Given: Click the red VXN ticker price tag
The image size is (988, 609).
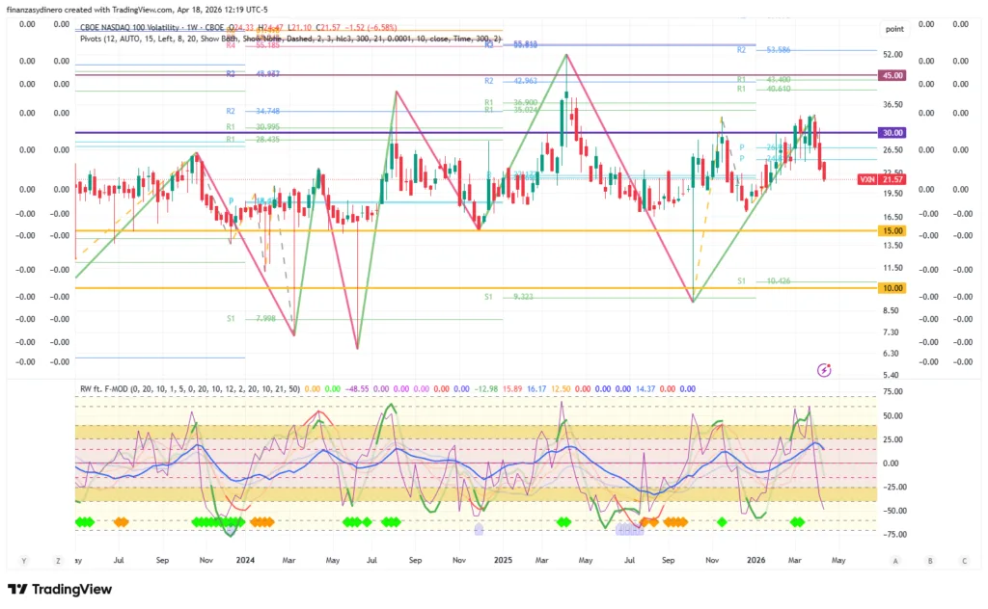Looking at the screenshot, I should point(892,180).
